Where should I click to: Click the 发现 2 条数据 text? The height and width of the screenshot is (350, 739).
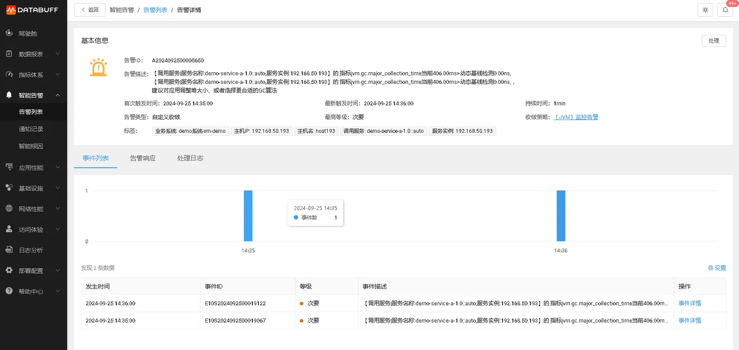click(x=98, y=268)
